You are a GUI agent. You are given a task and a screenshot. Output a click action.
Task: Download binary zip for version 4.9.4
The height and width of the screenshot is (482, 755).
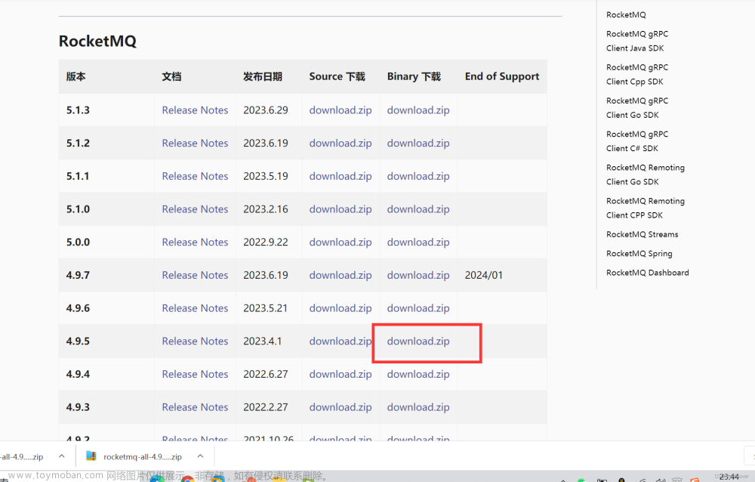coord(418,374)
